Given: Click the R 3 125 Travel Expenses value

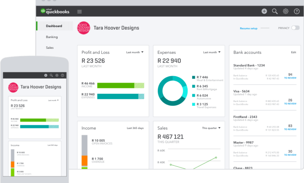Looking at the screenshot, I should point(202,104).
